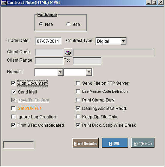Click the Exit(ESC) button
Viewport: 165px width, 167px height.
coord(143,143)
